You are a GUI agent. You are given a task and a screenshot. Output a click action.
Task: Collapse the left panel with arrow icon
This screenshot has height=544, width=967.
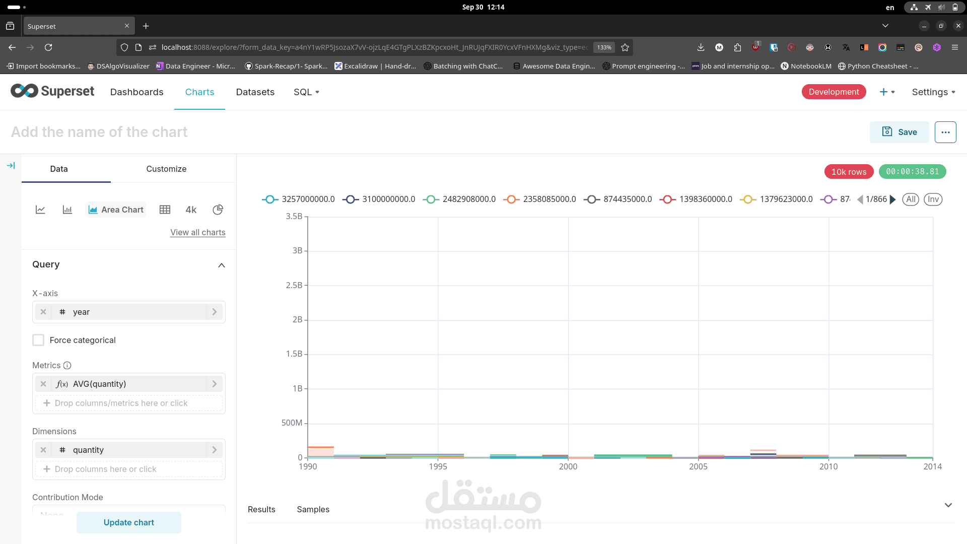[11, 166]
